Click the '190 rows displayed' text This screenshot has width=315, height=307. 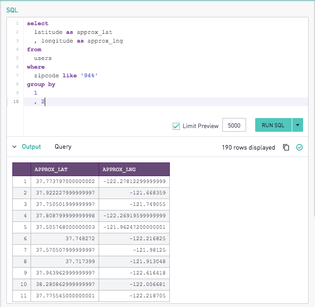tap(248, 147)
